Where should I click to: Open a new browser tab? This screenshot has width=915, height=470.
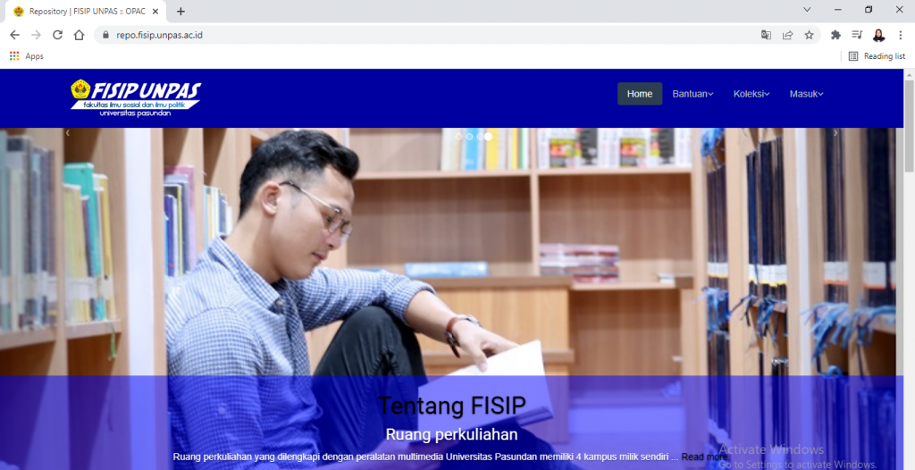coord(180,11)
